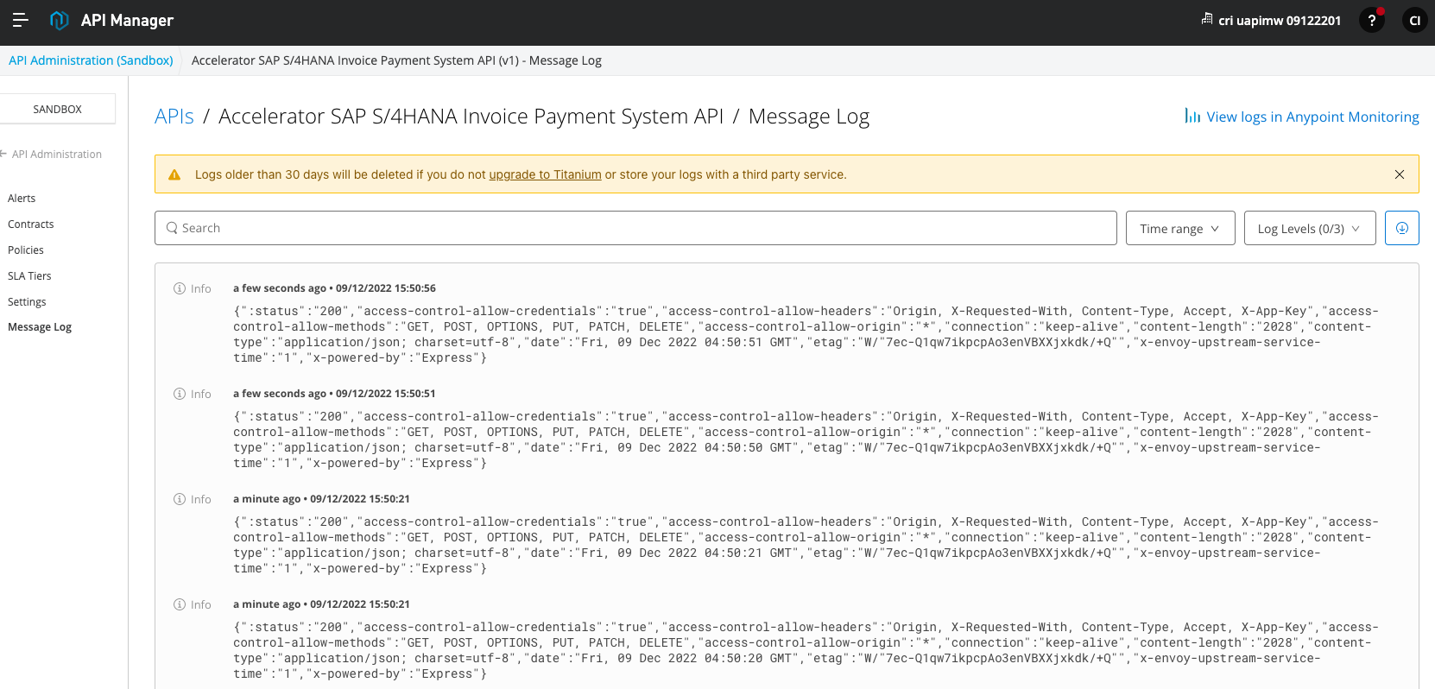Open the hamburger navigation menu
This screenshot has height=689, width=1435.
point(21,20)
